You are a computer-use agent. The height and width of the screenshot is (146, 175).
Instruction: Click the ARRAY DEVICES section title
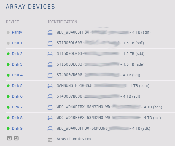pos(30,7)
